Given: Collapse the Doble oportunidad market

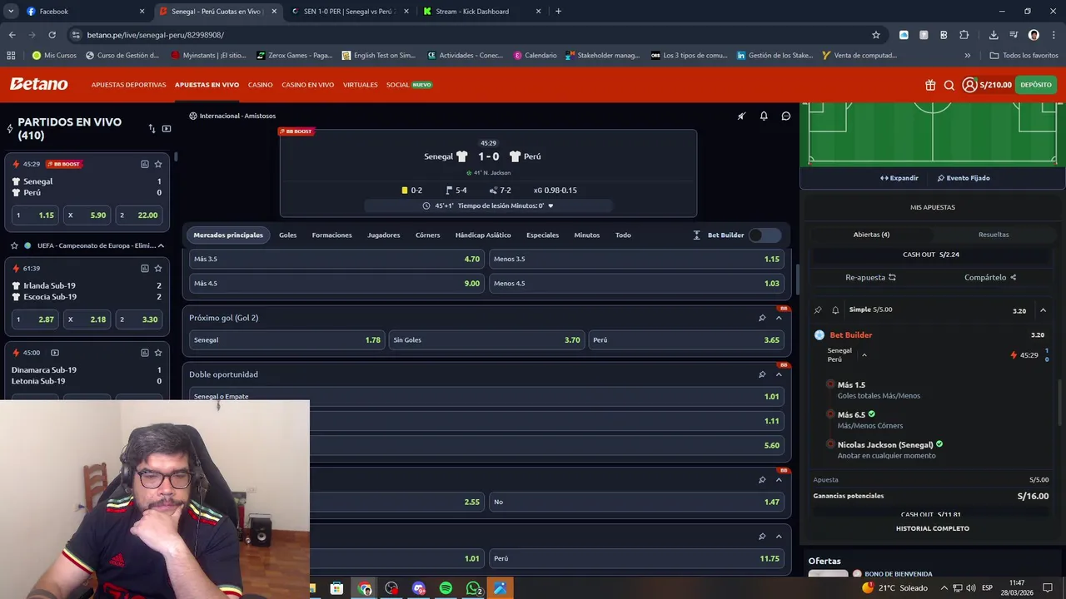Looking at the screenshot, I should [x=779, y=374].
